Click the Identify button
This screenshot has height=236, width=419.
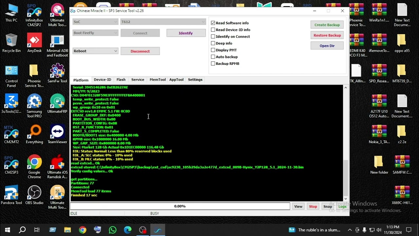[186, 33]
